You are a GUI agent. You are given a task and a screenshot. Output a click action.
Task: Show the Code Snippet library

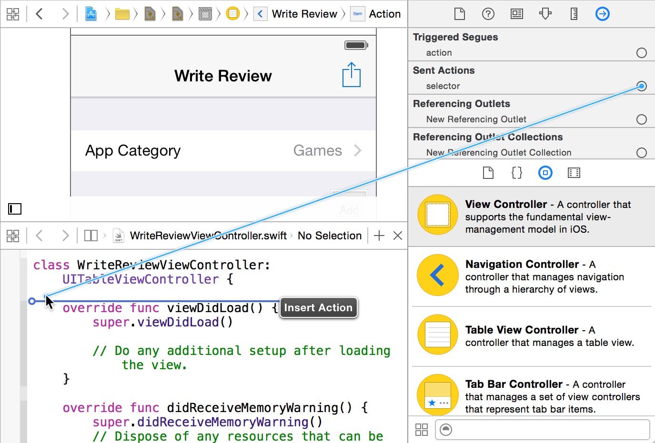[516, 173]
